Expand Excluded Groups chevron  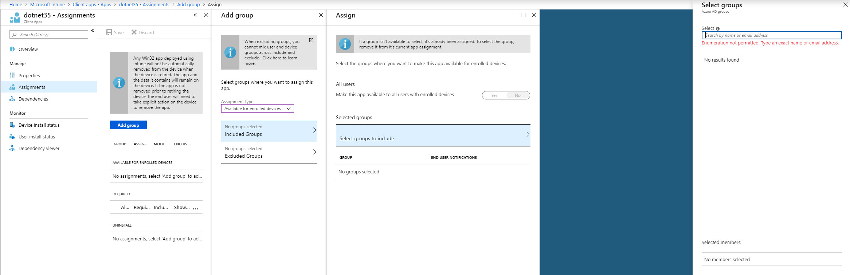pyautogui.click(x=315, y=152)
